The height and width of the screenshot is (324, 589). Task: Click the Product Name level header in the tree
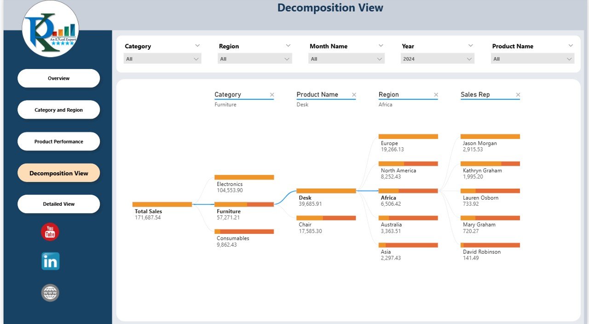(317, 94)
